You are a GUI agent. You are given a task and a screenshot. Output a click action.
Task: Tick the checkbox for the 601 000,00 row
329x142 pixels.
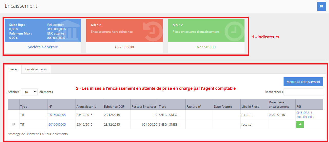click(13, 124)
